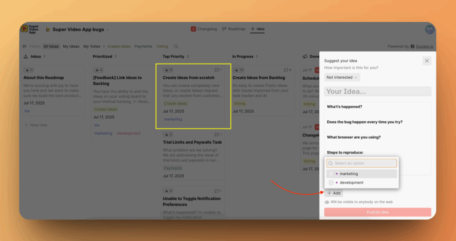Check the marketing option checkbox
Viewport: 456px width, 241px height.
click(x=331, y=174)
